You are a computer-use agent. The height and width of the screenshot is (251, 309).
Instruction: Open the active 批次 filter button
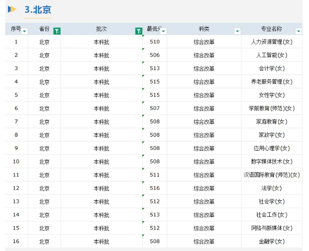pos(139,31)
